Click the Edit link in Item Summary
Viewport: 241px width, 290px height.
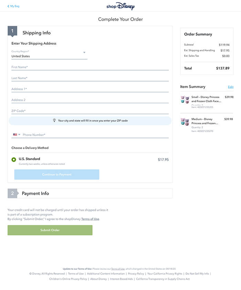pos(230,87)
